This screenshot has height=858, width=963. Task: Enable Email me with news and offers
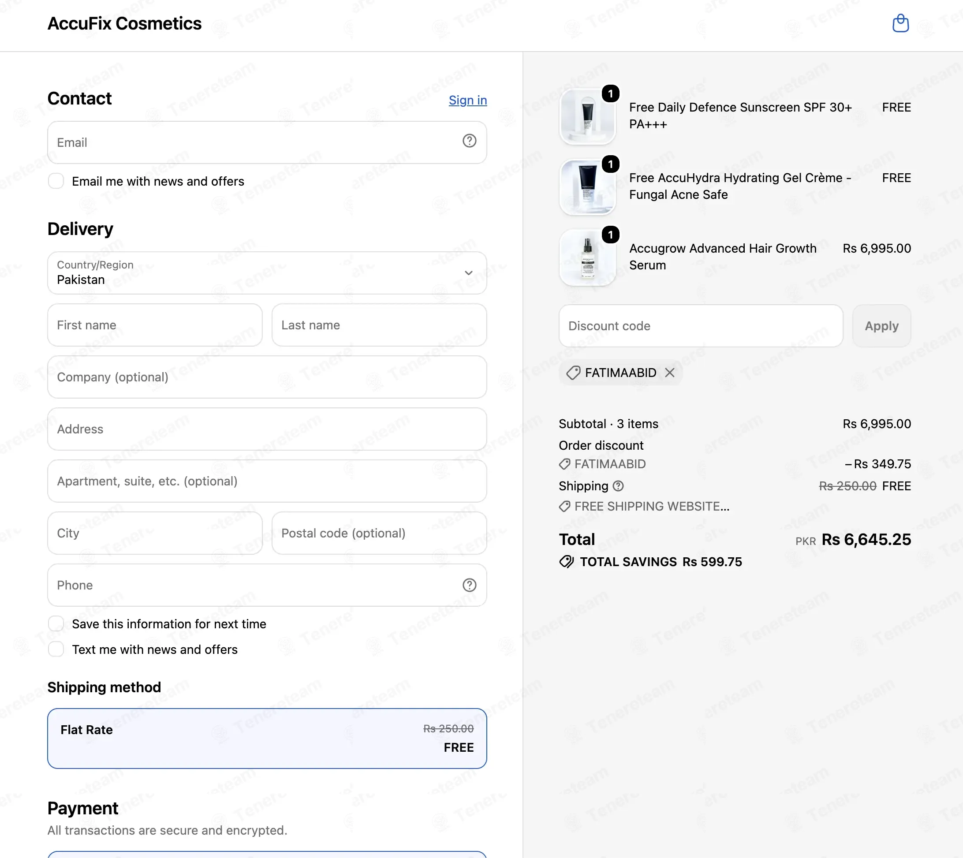tap(56, 181)
